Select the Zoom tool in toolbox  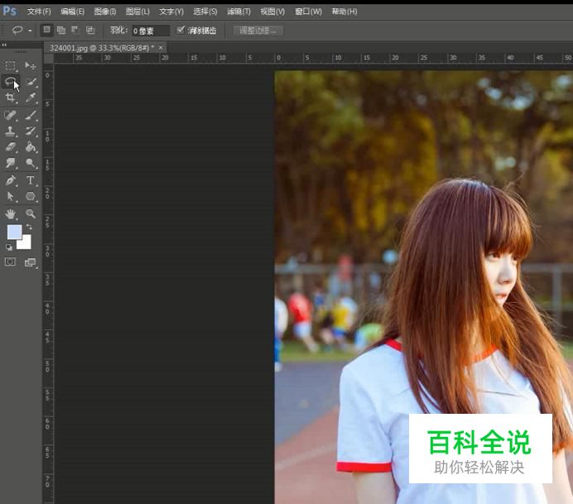(31, 213)
